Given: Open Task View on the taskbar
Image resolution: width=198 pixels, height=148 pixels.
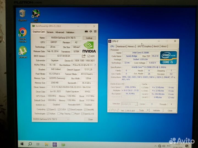Looking at the screenshot, I should pyautogui.click(x=38, y=144).
